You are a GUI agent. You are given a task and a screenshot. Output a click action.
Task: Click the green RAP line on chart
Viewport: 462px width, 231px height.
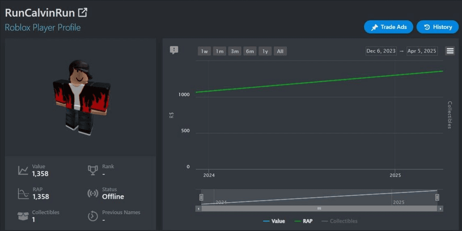pos(319,81)
